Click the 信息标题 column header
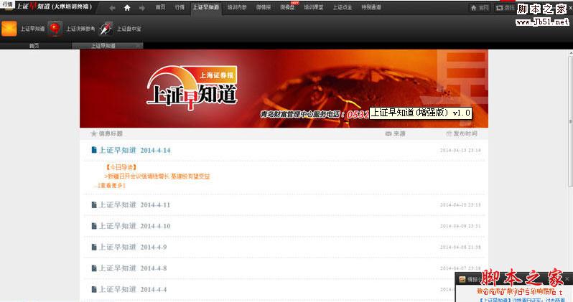573x302 pixels. [x=111, y=133]
